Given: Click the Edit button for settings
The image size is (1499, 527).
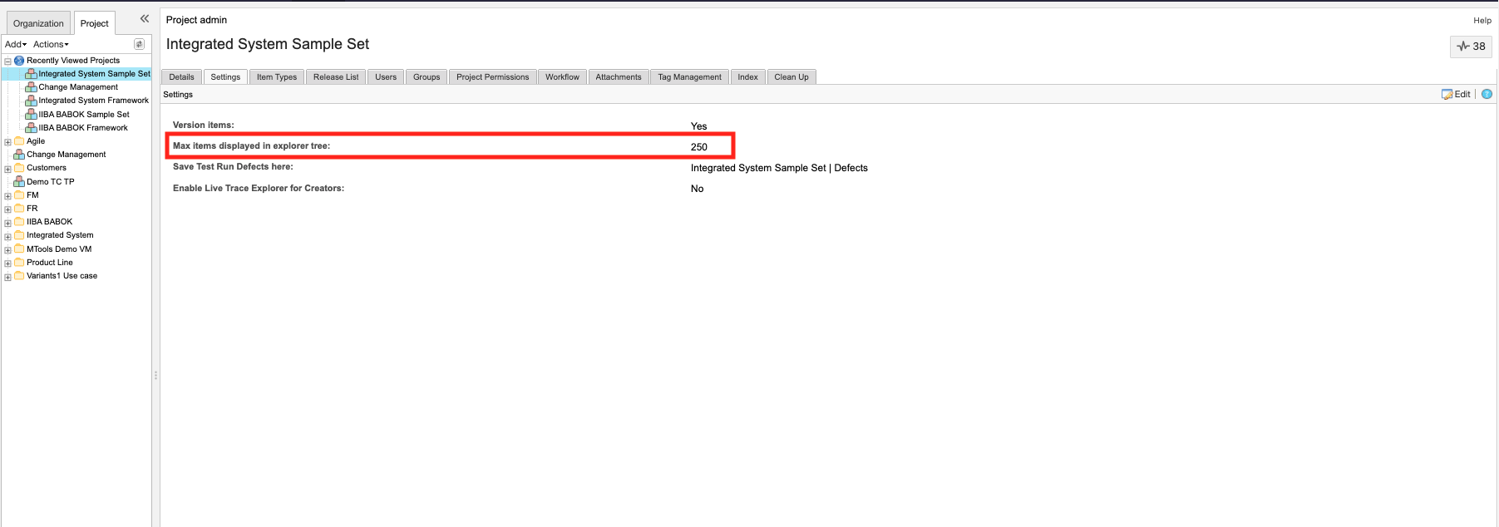Looking at the screenshot, I should click(x=1456, y=94).
